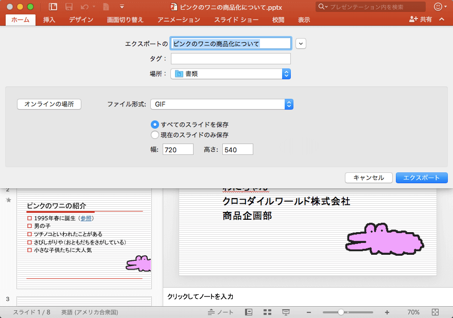Expand the save dialog with chevron button
453x318 pixels.
301,44
